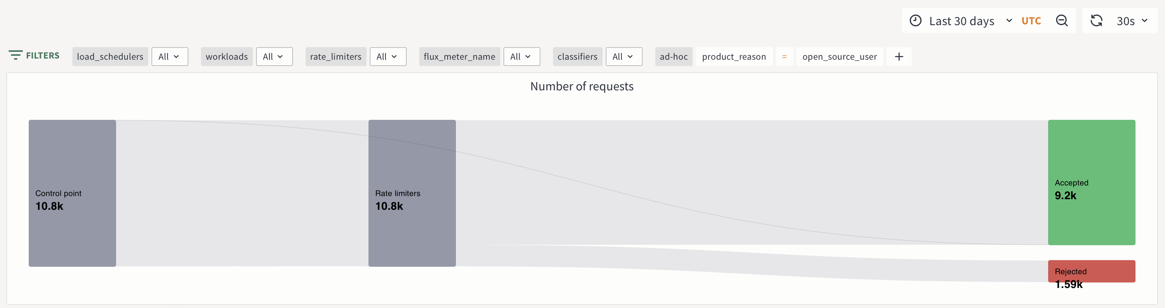Open the Last 30 days time range
This screenshot has height=308, width=1165.
(x=962, y=21)
